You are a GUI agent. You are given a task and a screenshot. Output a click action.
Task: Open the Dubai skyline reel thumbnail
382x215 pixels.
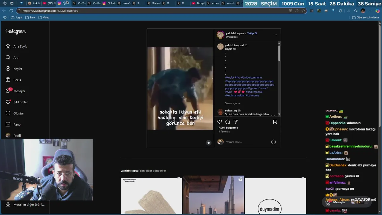213,195
